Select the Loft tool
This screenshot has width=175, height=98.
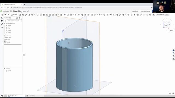coord(29,15)
